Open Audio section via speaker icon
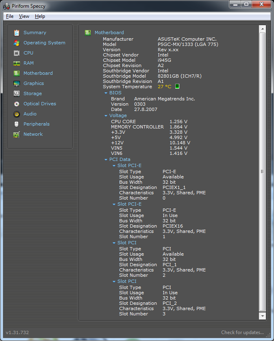This screenshot has height=341, width=274. pyautogui.click(x=17, y=114)
